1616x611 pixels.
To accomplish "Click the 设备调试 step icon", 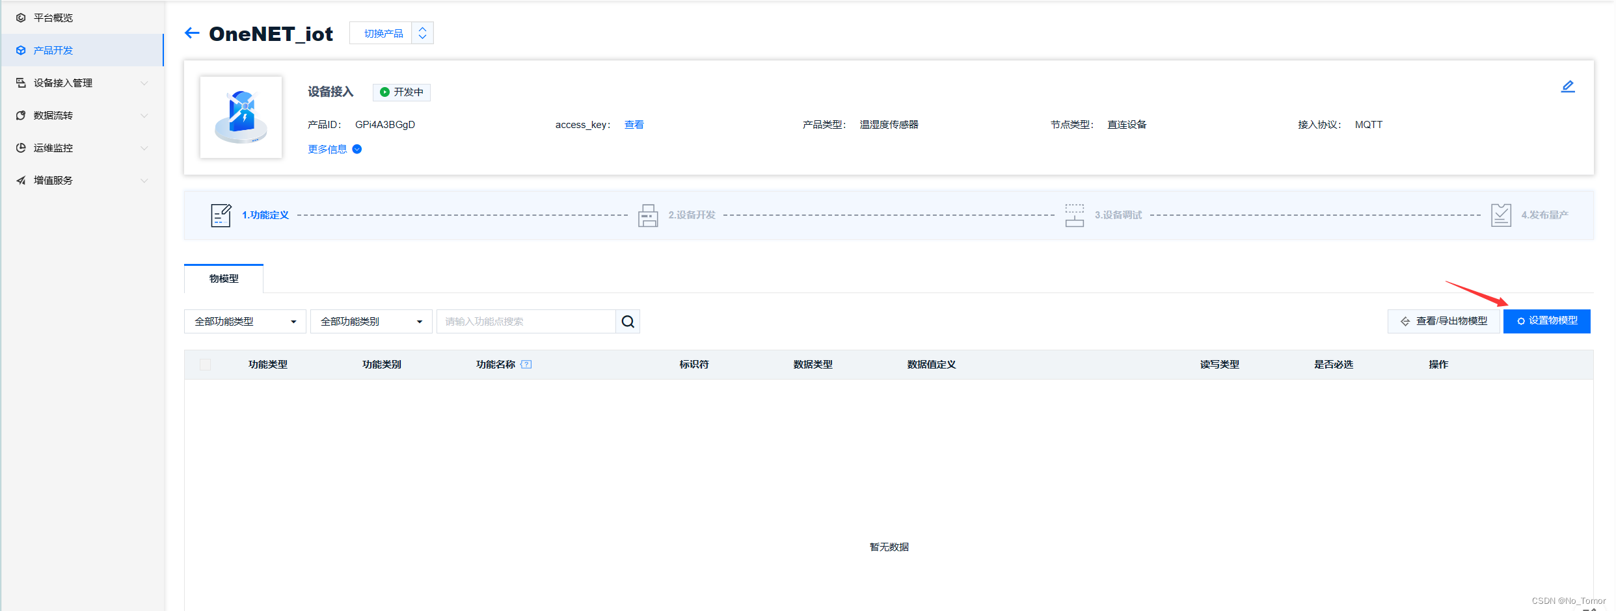I will tap(1075, 215).
